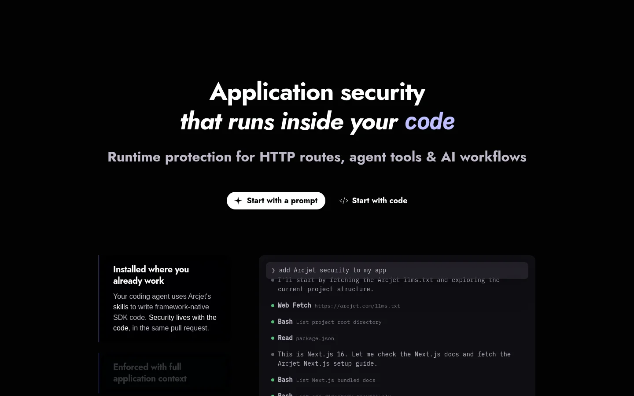Select the Installed where you already work tab
634x396 pixels.
tap(164, 299)
